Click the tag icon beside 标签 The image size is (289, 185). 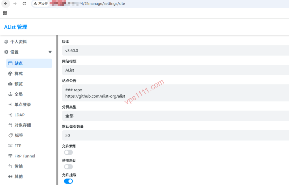pos(10,136)
